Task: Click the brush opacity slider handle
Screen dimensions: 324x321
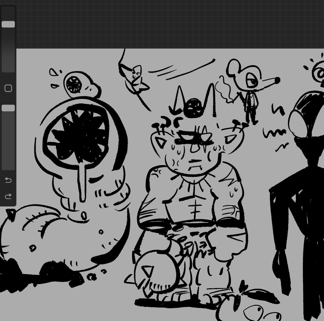Action: coord(8,108)
